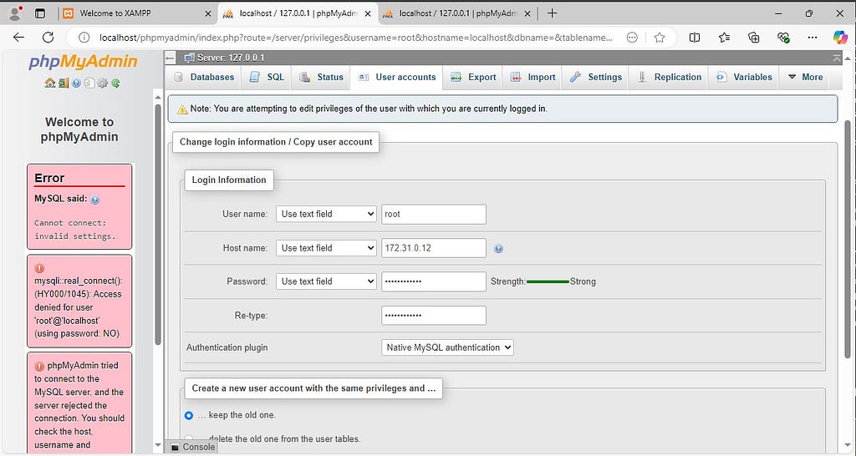This screenshot has width=856, height=456.
Task: Open the Export tab
Action: click(473, 78)
